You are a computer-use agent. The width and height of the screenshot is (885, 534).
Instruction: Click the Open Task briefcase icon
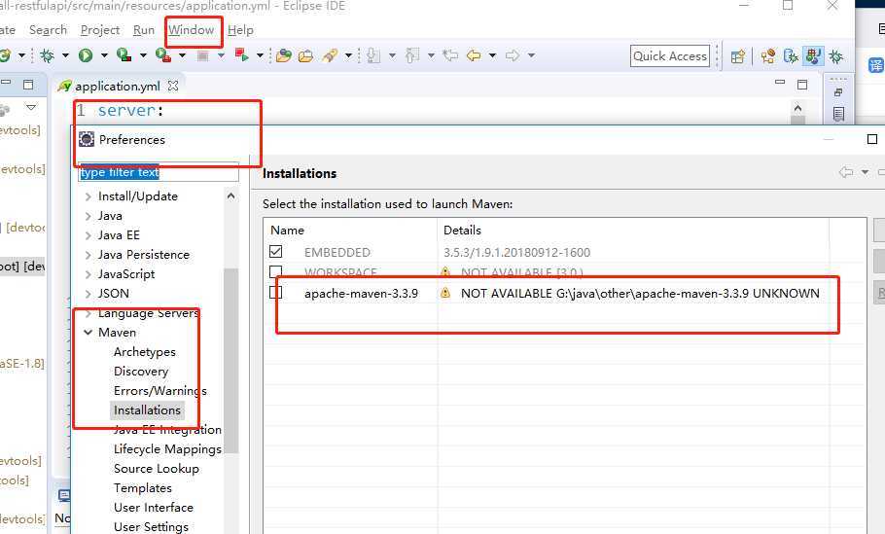(305, 55)
